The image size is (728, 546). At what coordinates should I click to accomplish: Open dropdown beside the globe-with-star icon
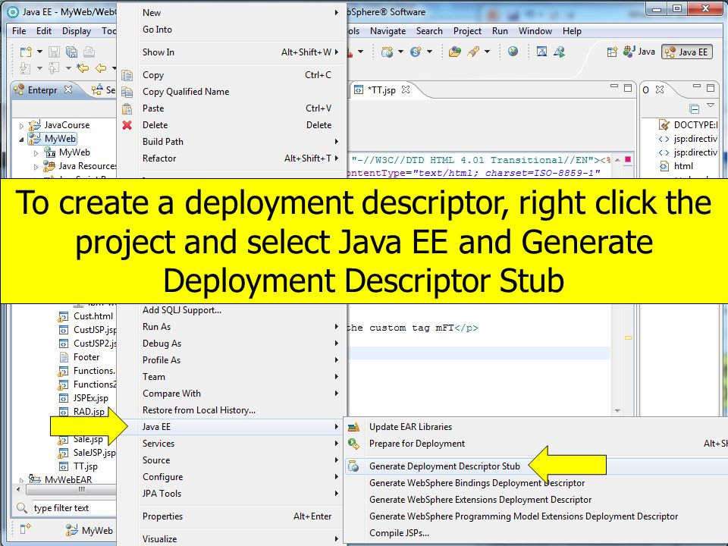click(x=400, y=52)
